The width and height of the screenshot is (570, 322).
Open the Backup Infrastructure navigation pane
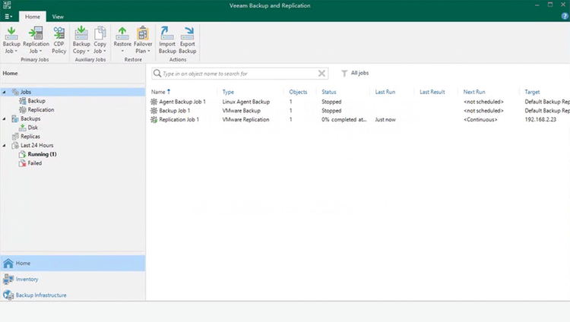pos(73,295)
